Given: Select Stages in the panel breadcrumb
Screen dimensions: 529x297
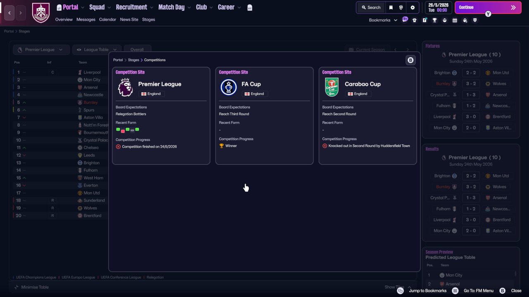Looking at the screenshot, I should click(x=133, y=60).
